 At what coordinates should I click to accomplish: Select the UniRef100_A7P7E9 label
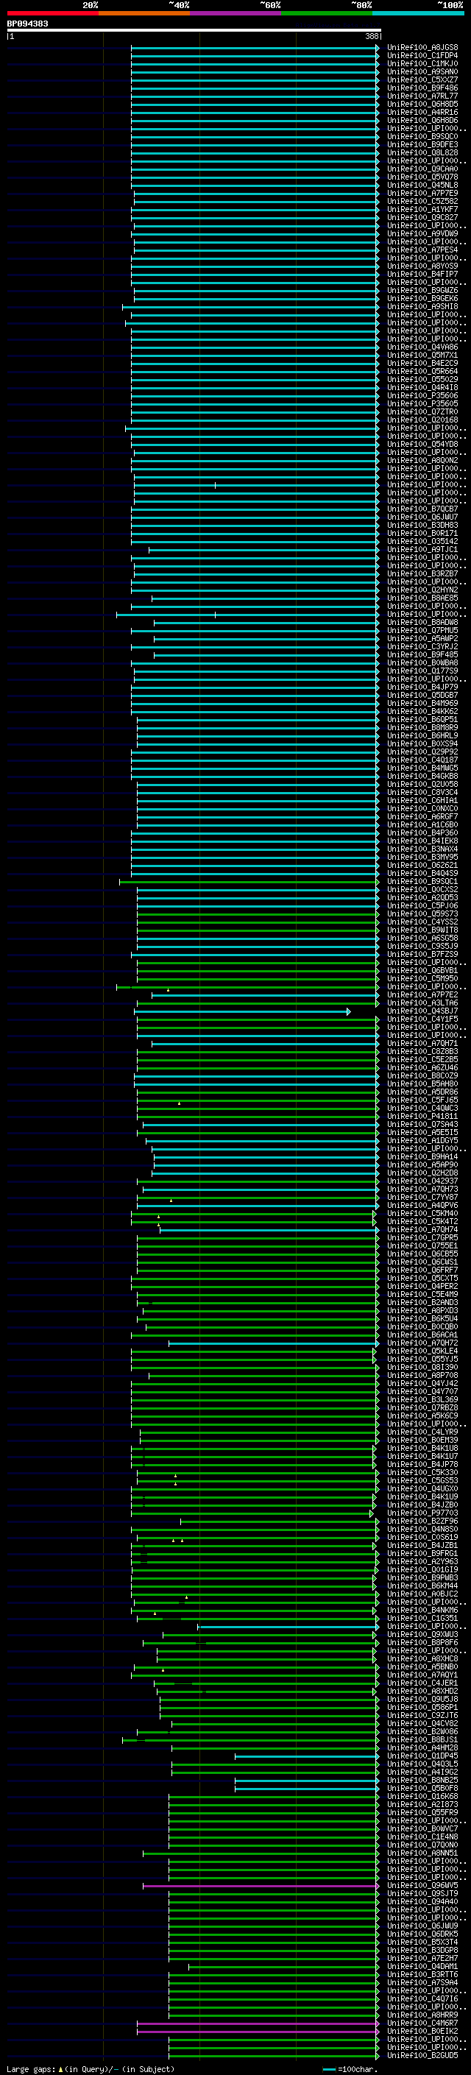(x=422, y=194)
